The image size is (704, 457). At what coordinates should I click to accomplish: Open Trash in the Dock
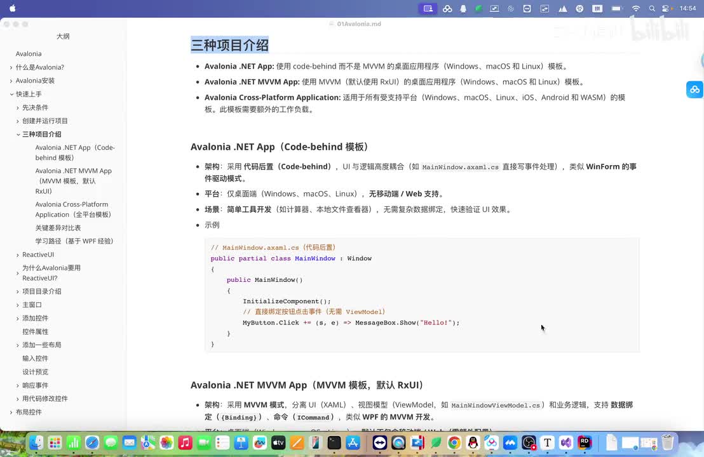668,443
